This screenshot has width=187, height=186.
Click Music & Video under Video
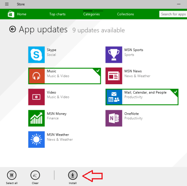pyautogui.click(x=58, y=97)
